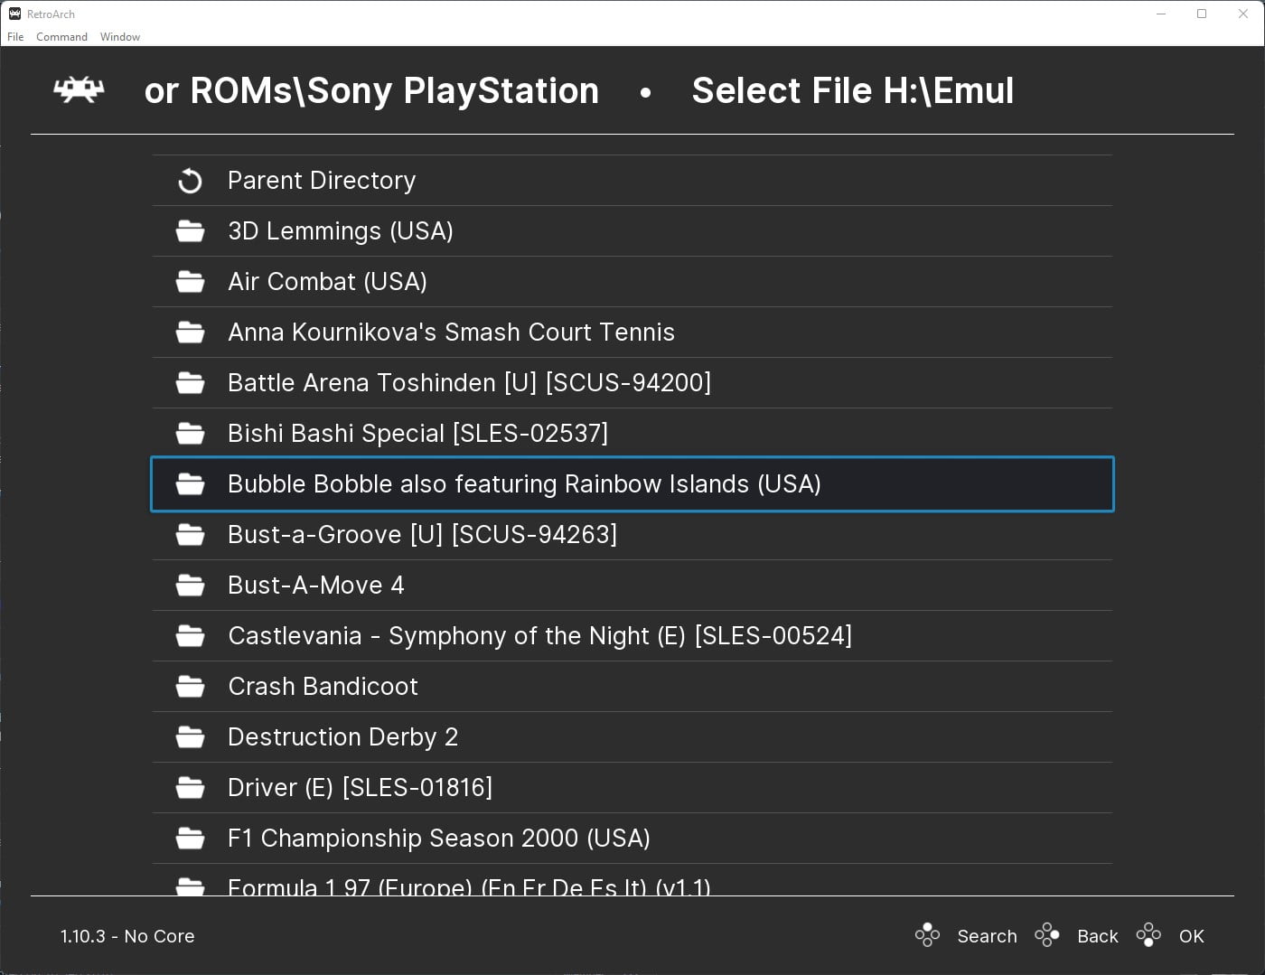Open the Driver (E) folder
Viewport: 1265px width, 975px height.
click(360, 787)
